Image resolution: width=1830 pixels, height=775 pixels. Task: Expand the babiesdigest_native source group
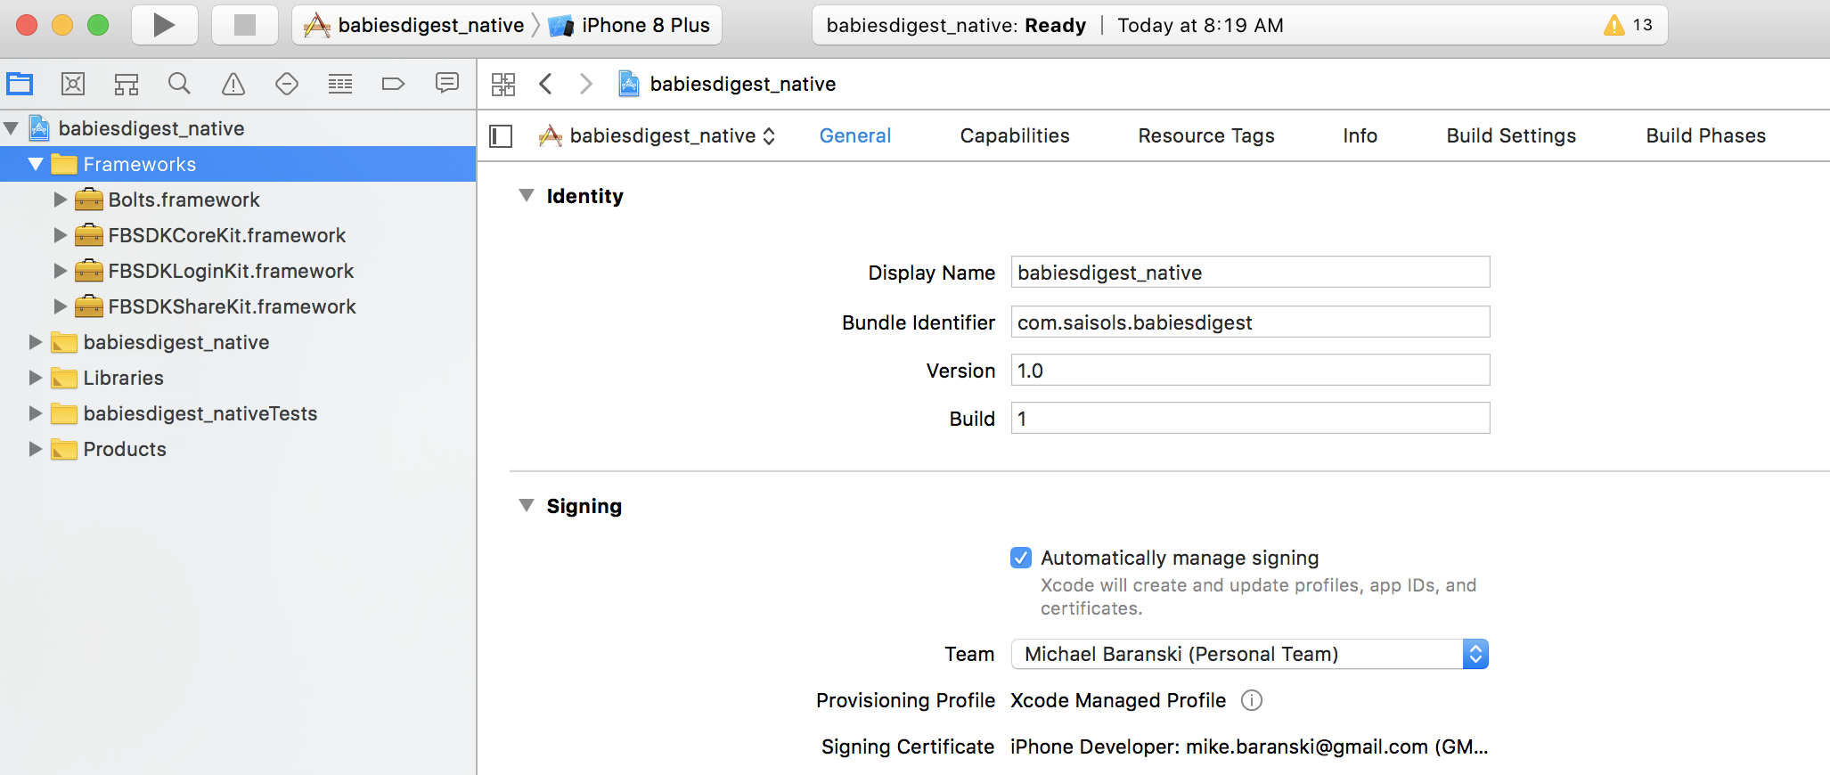click(x=36, y=342)
